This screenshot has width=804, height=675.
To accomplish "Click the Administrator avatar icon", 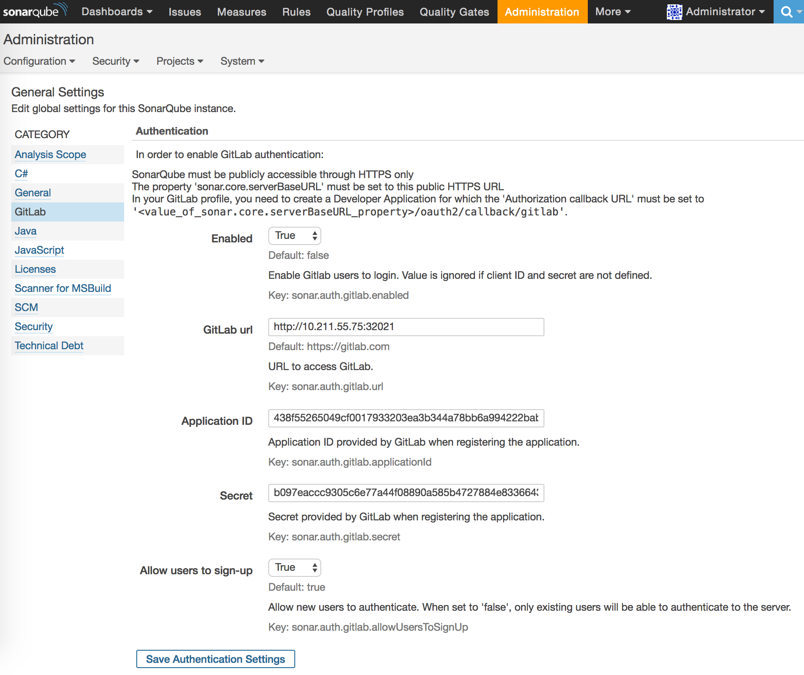I will point(674,12).
